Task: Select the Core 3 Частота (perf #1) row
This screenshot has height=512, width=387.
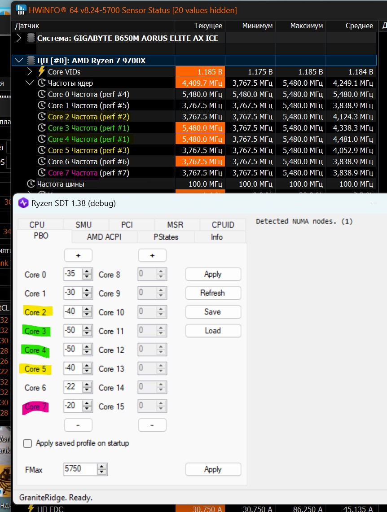Action: click(194, 128)
